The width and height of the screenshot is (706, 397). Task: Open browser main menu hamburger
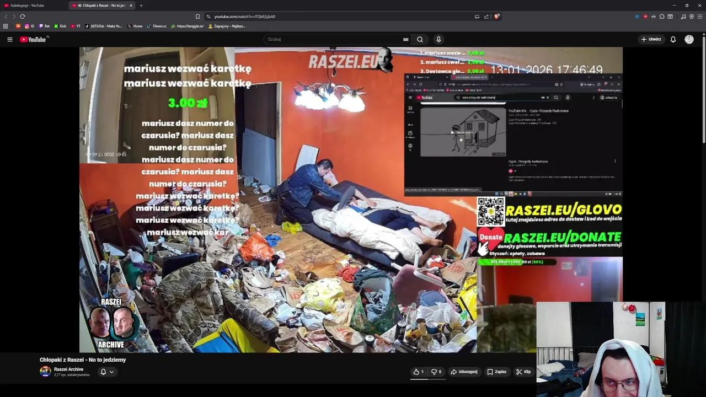pyautogui.click(x=700, y=17)
